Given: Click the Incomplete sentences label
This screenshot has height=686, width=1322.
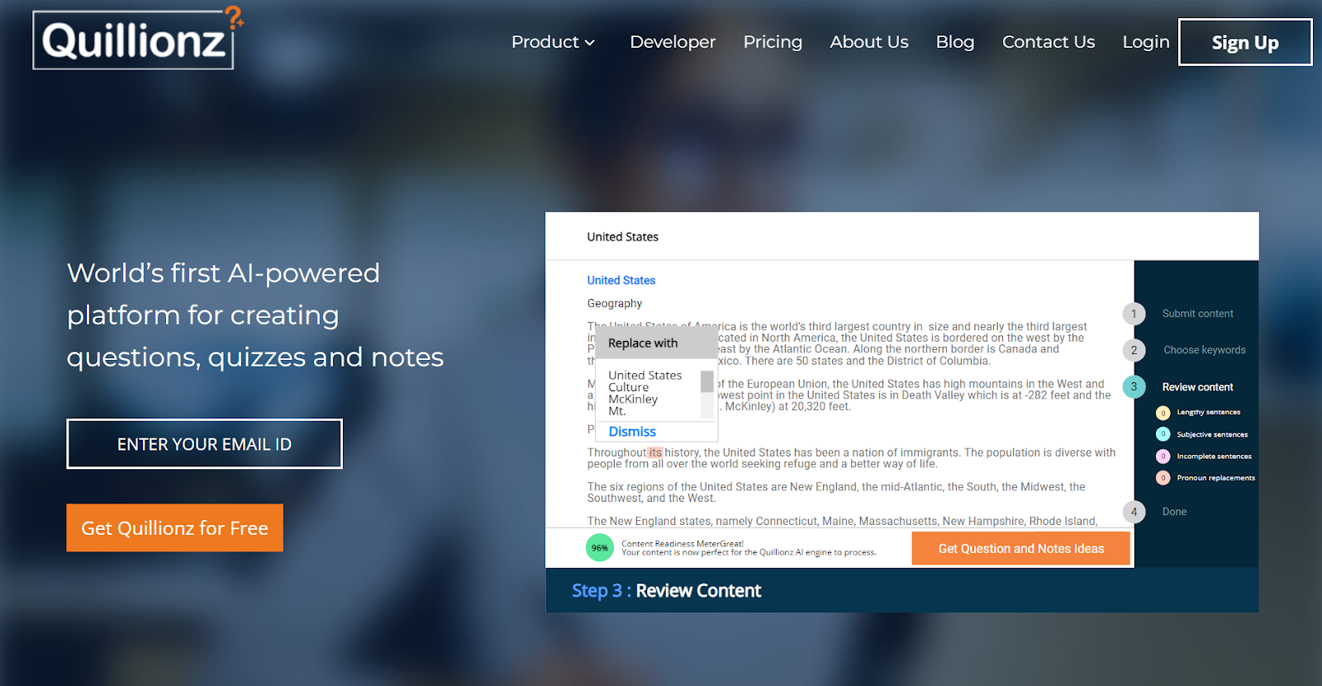Looking at the screenshot, I should pos(1214,456).
